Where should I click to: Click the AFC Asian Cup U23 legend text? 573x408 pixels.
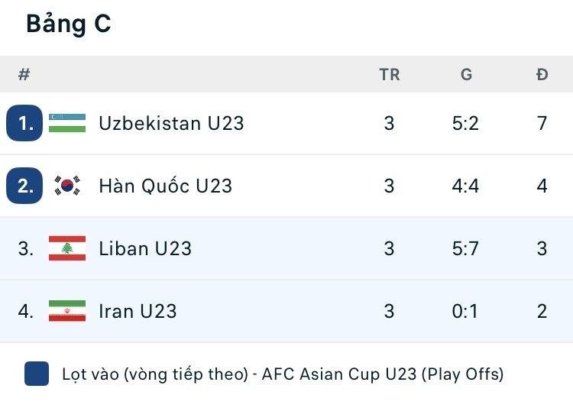[x=283, y=374]
